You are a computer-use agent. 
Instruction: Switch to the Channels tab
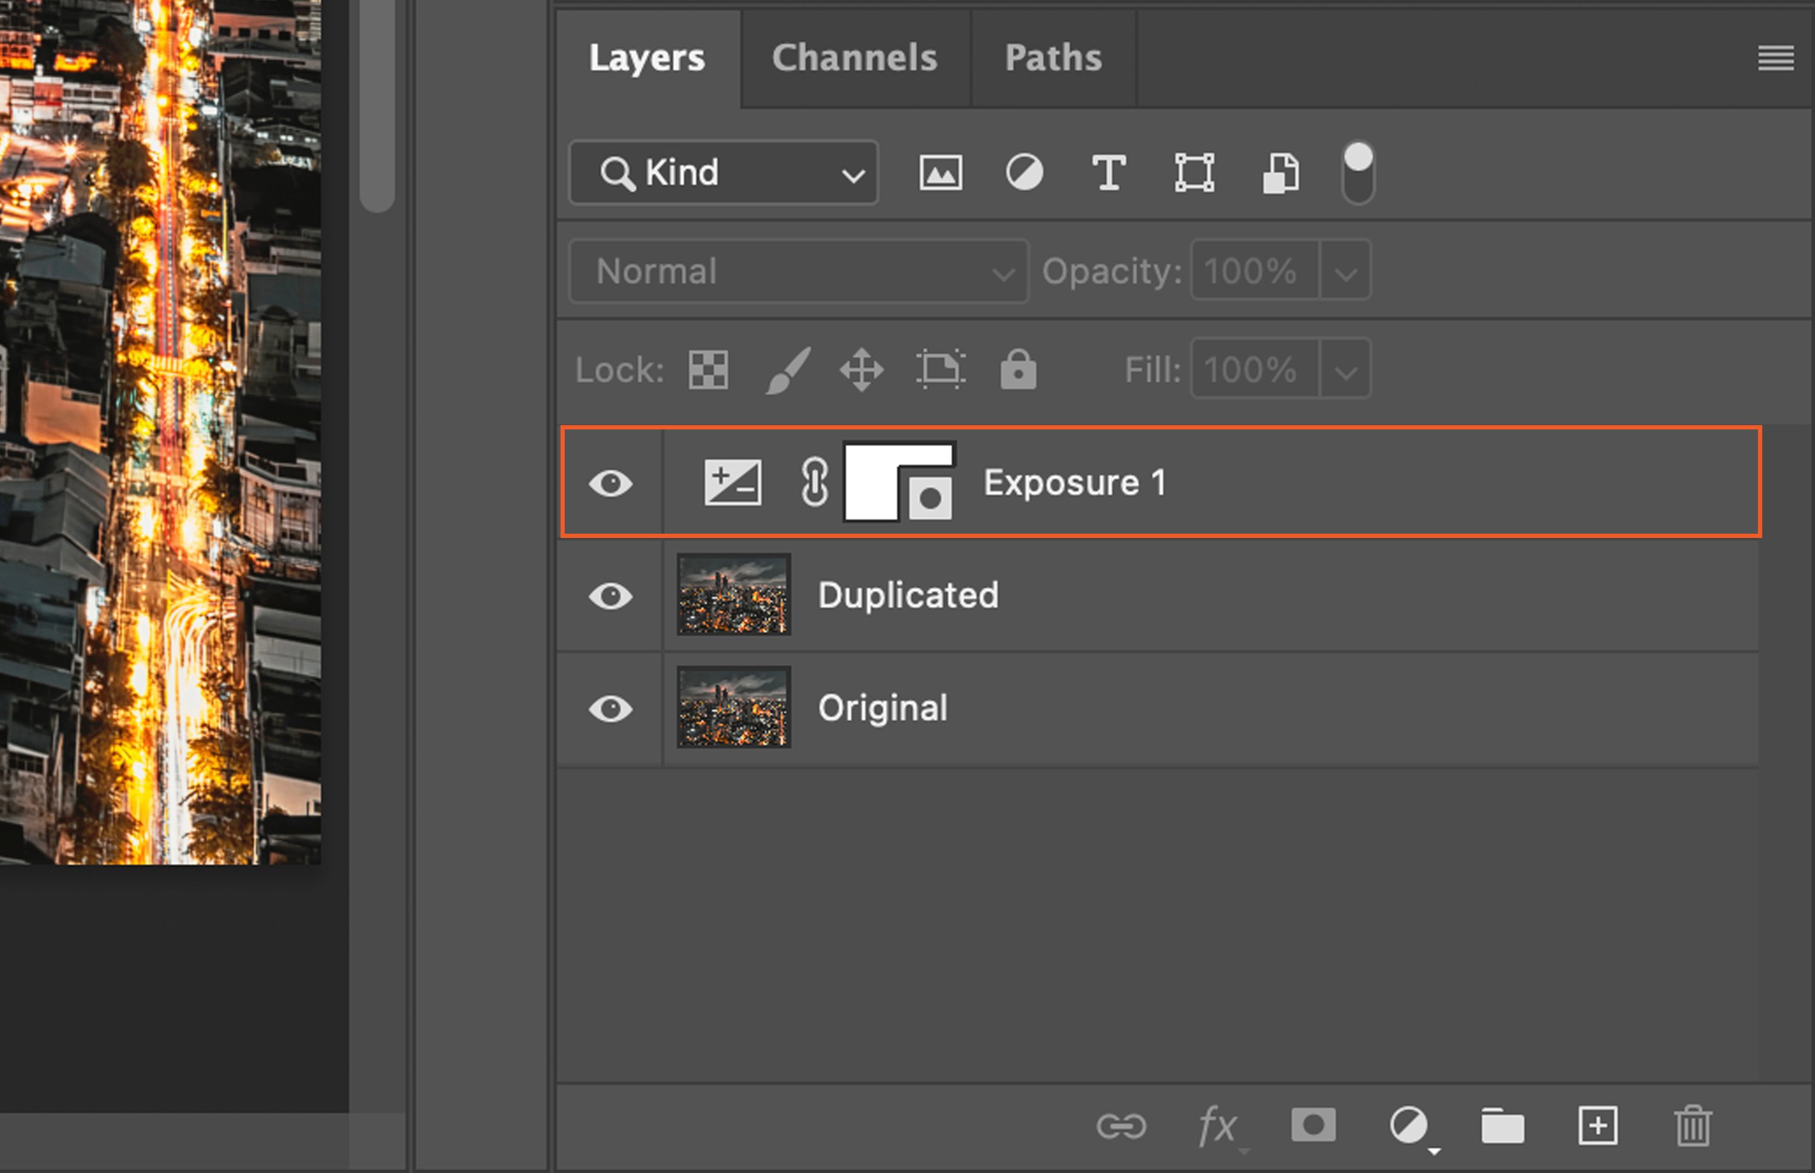coord(855,58)
